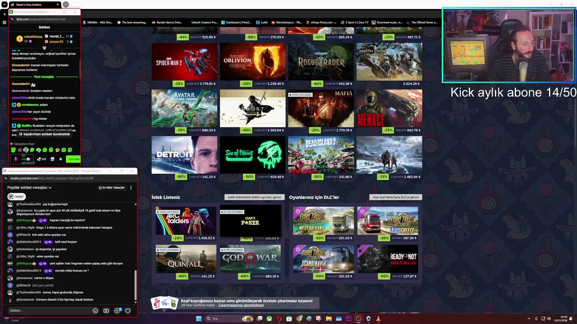577x324 pixels.
Task: Open Kick chat settings gear icon
Action: click(x=60, y=159)
